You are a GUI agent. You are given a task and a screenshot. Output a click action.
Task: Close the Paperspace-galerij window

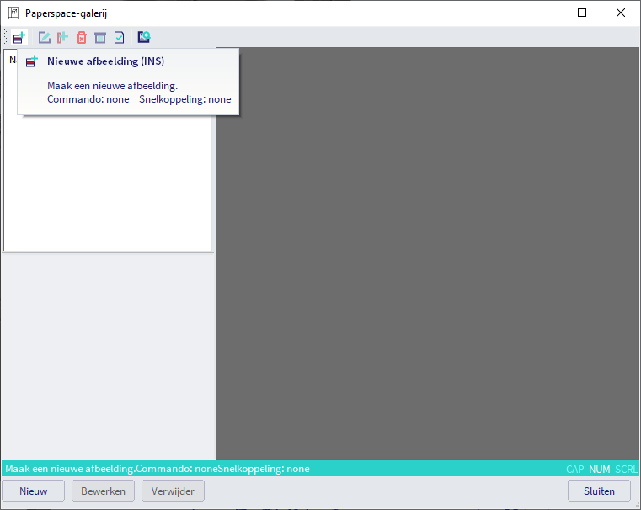tap(621, 13)
